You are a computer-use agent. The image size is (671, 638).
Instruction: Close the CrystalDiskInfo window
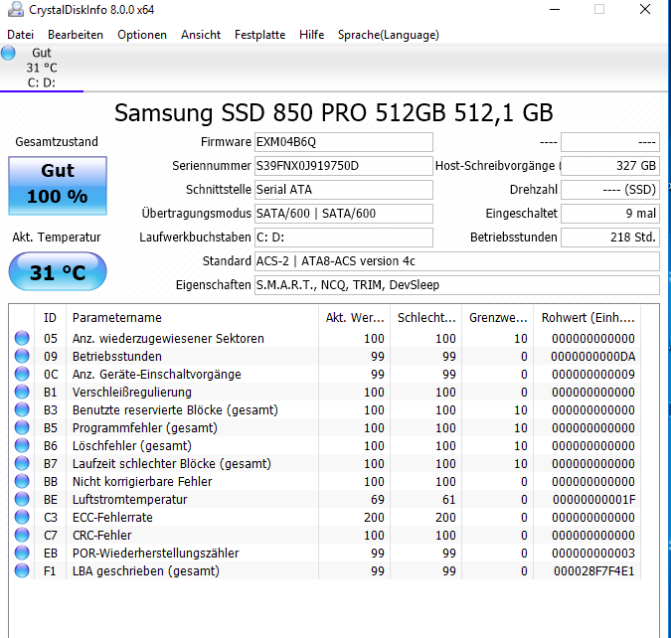click(x=645, y=9)
